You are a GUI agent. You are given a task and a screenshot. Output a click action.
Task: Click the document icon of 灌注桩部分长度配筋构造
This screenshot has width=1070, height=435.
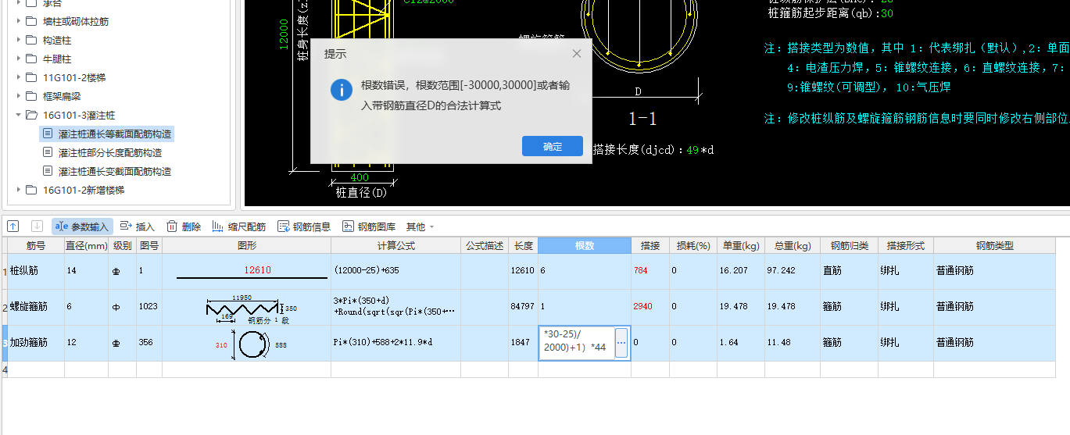48,152
